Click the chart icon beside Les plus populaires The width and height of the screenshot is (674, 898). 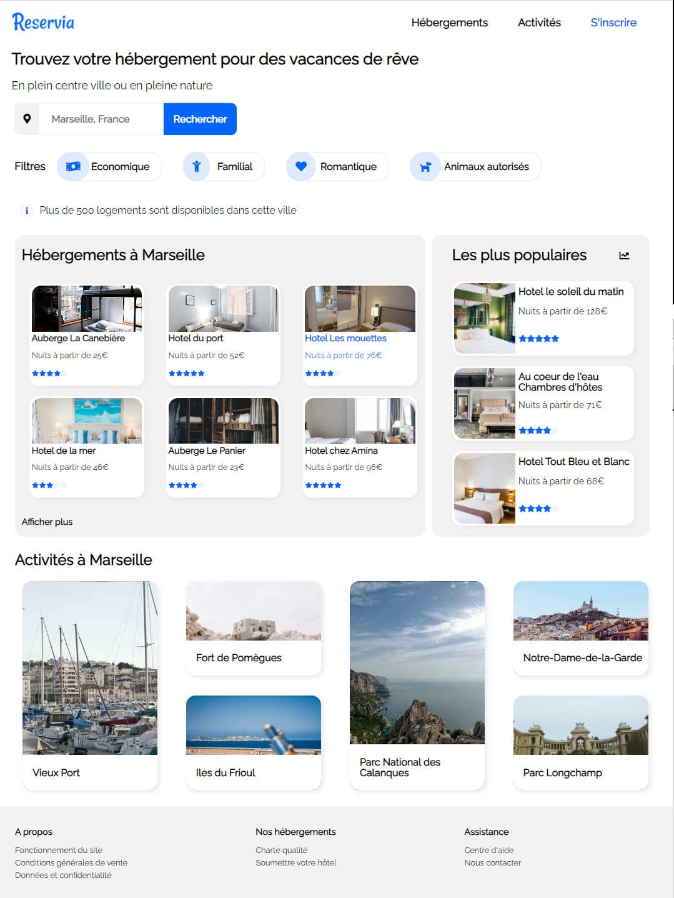point(624,256)
